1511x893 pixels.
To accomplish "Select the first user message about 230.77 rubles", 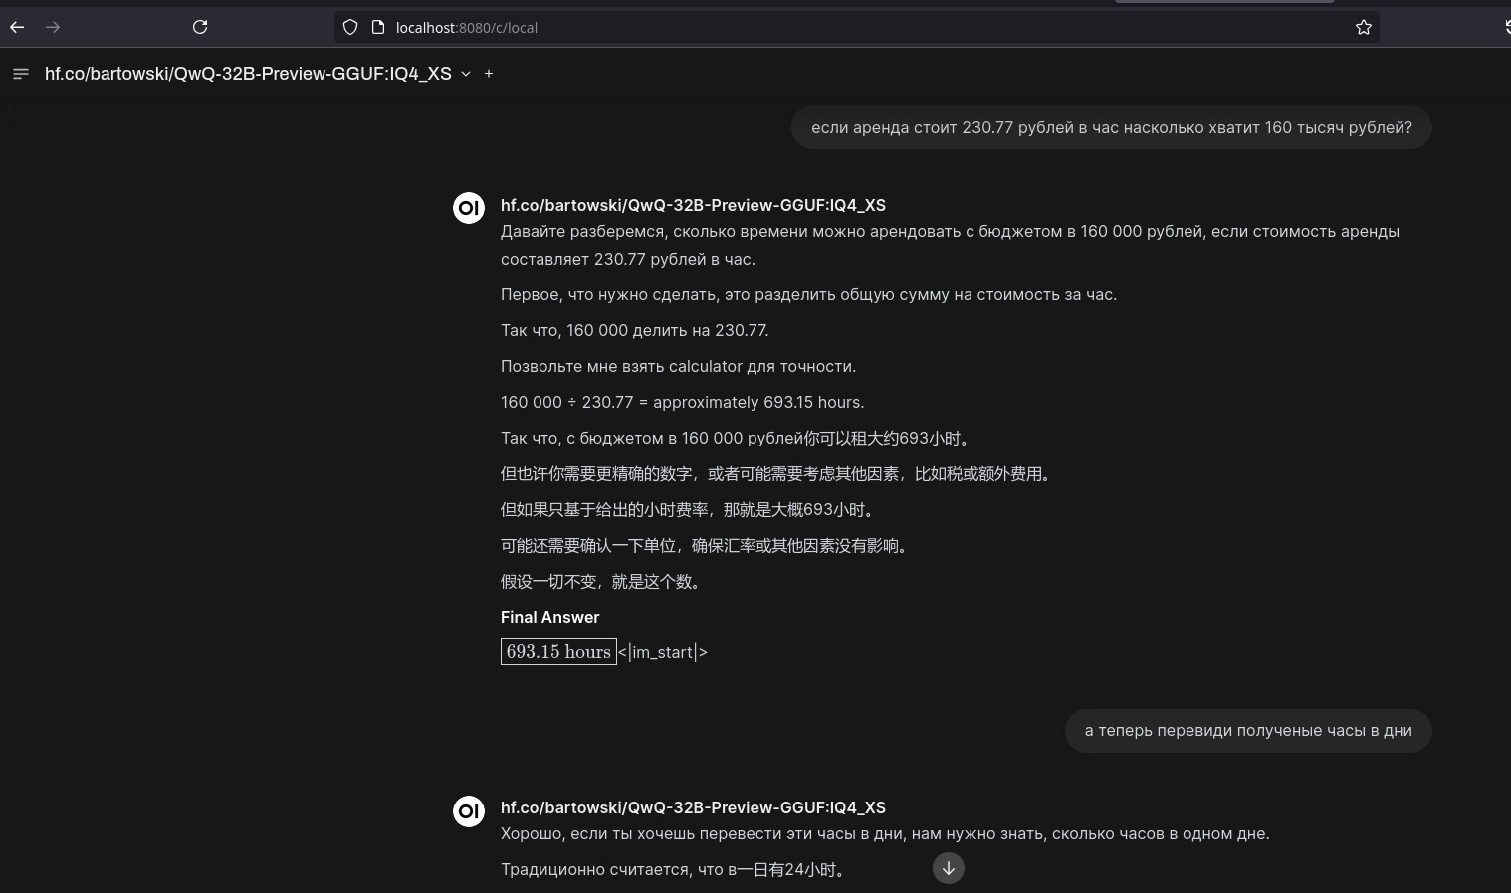I will tap(1112, 128).
